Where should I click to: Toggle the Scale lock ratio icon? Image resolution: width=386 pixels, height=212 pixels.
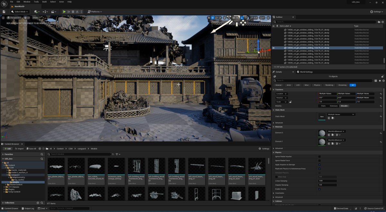(x=290, y=102)
